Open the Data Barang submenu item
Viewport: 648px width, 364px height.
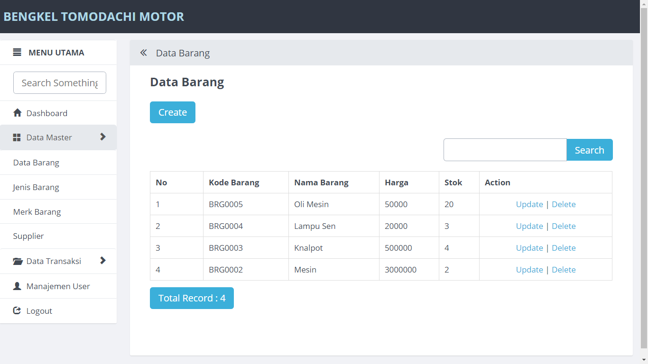pyautogui.click(x=36, y=163)
